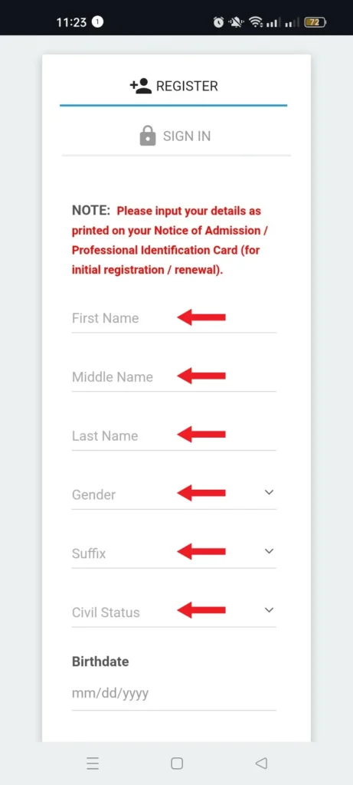Switch to the REGISTER tab
Image resolution: width=353 pixels, height=785 pixels.
[x=174, y=86]
